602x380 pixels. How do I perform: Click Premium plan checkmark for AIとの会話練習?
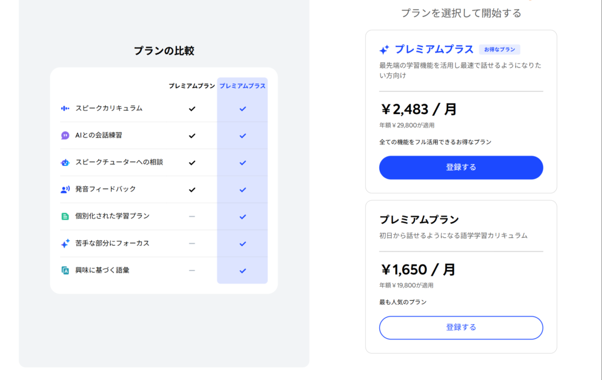pyautogui.click(x=192, y=136)
